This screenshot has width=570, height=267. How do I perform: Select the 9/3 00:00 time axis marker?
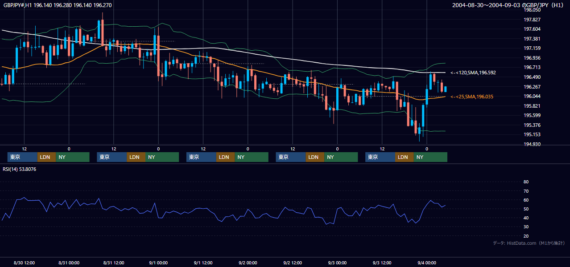point(337,263)
